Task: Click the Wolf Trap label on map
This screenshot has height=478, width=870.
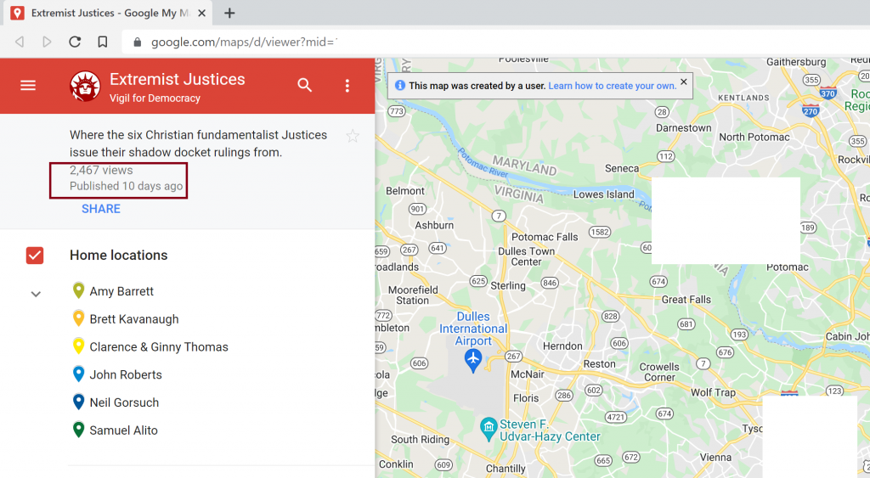Action: pos(713,392)
